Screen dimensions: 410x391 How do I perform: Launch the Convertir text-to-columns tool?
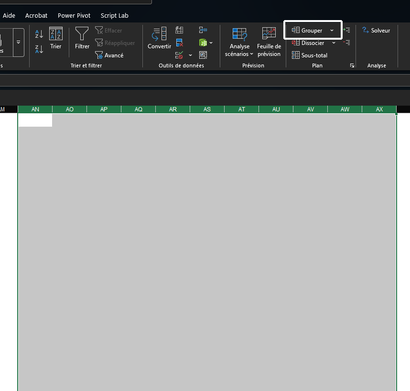click(x=159, y=38)
